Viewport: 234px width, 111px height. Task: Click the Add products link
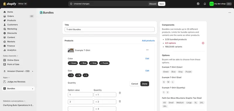point(148,41)
